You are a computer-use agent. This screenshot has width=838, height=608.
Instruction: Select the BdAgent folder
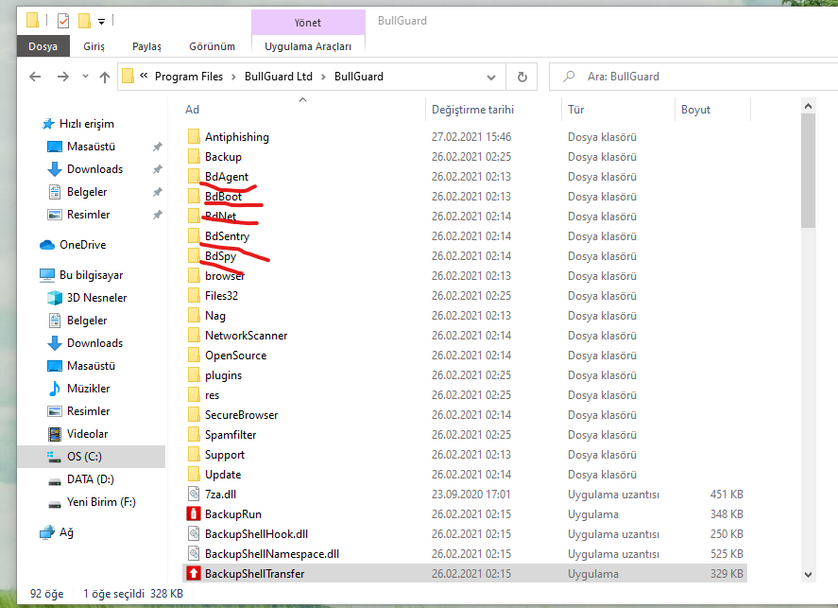pos(227,177)
